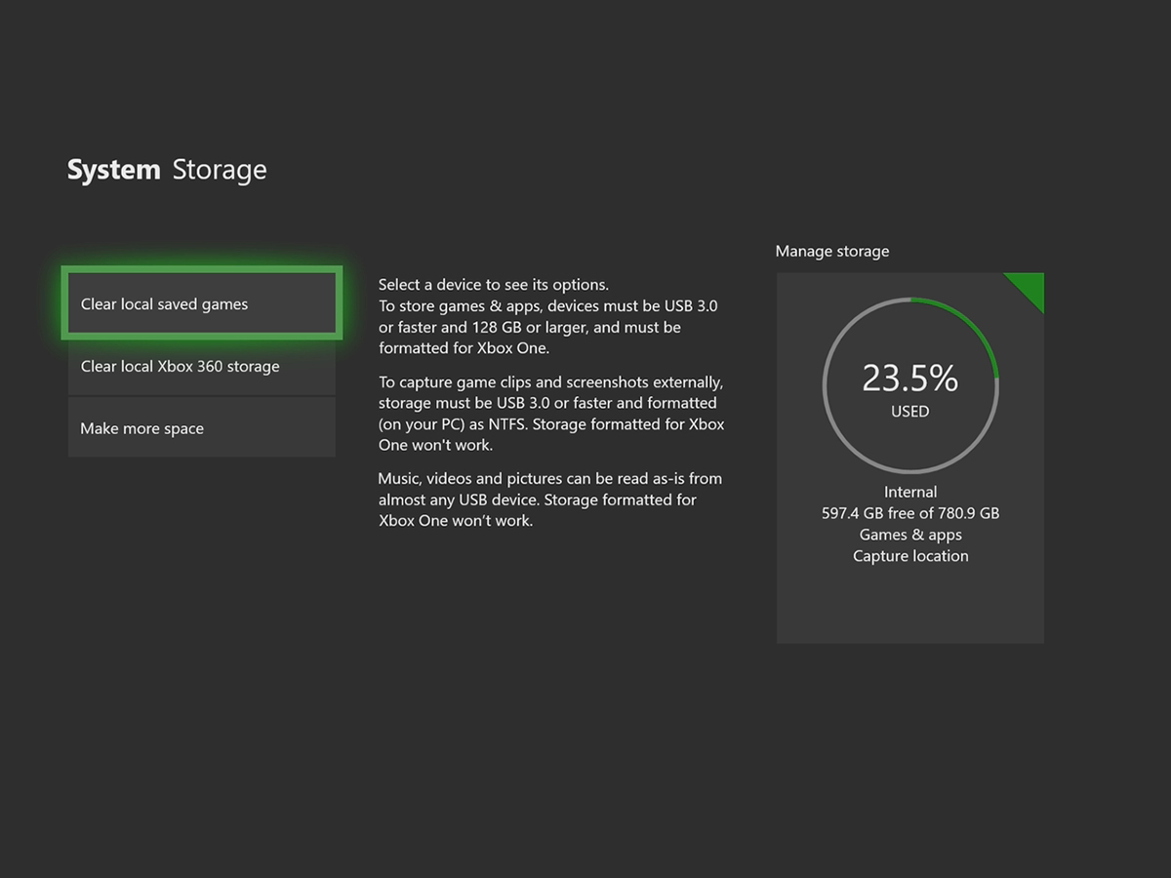Click the Capture location label on Internal tile
The width and height of the screenshot is (1171, 878).
(909, 556)
